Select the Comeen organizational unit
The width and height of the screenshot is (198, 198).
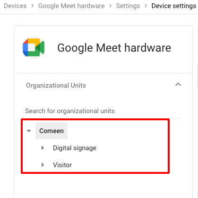tap(52, 131)
